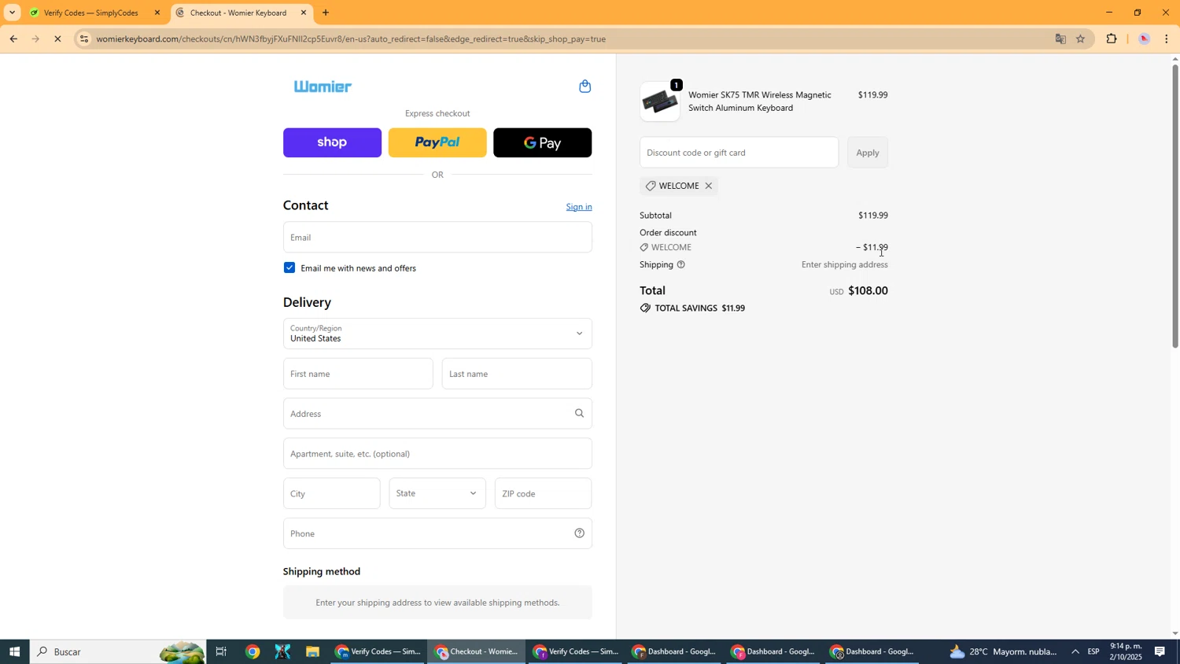1180x664 pixels.
Task: Open the shipping info help icon
Action: [681, 265]
